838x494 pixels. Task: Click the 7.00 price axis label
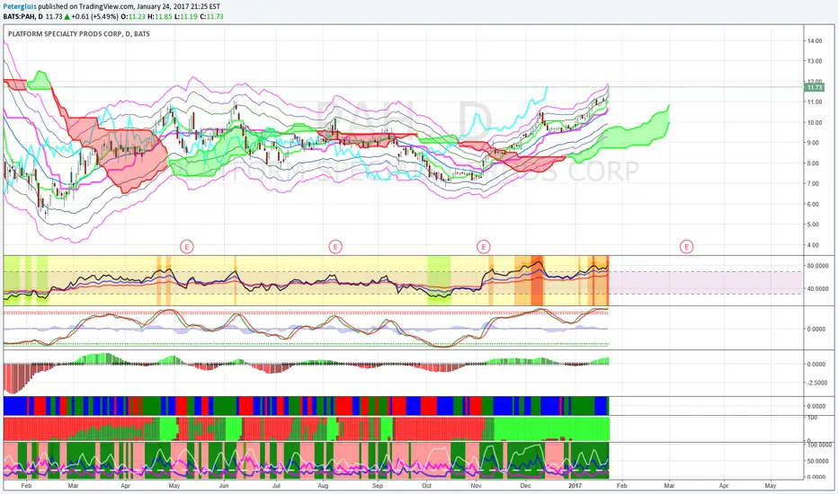(x=815, y=184)
